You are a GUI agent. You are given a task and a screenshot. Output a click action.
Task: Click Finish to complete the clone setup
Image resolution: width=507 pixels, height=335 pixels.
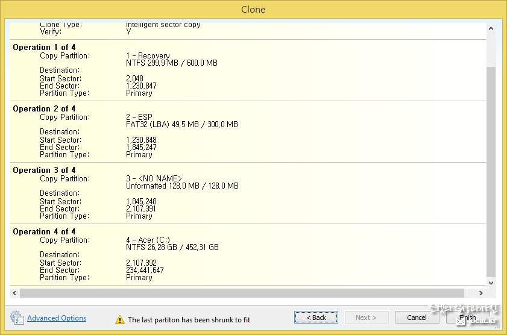coord(467,318)
